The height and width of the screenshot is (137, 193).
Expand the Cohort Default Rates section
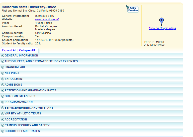pyautogui.click(x=91, y=131)
